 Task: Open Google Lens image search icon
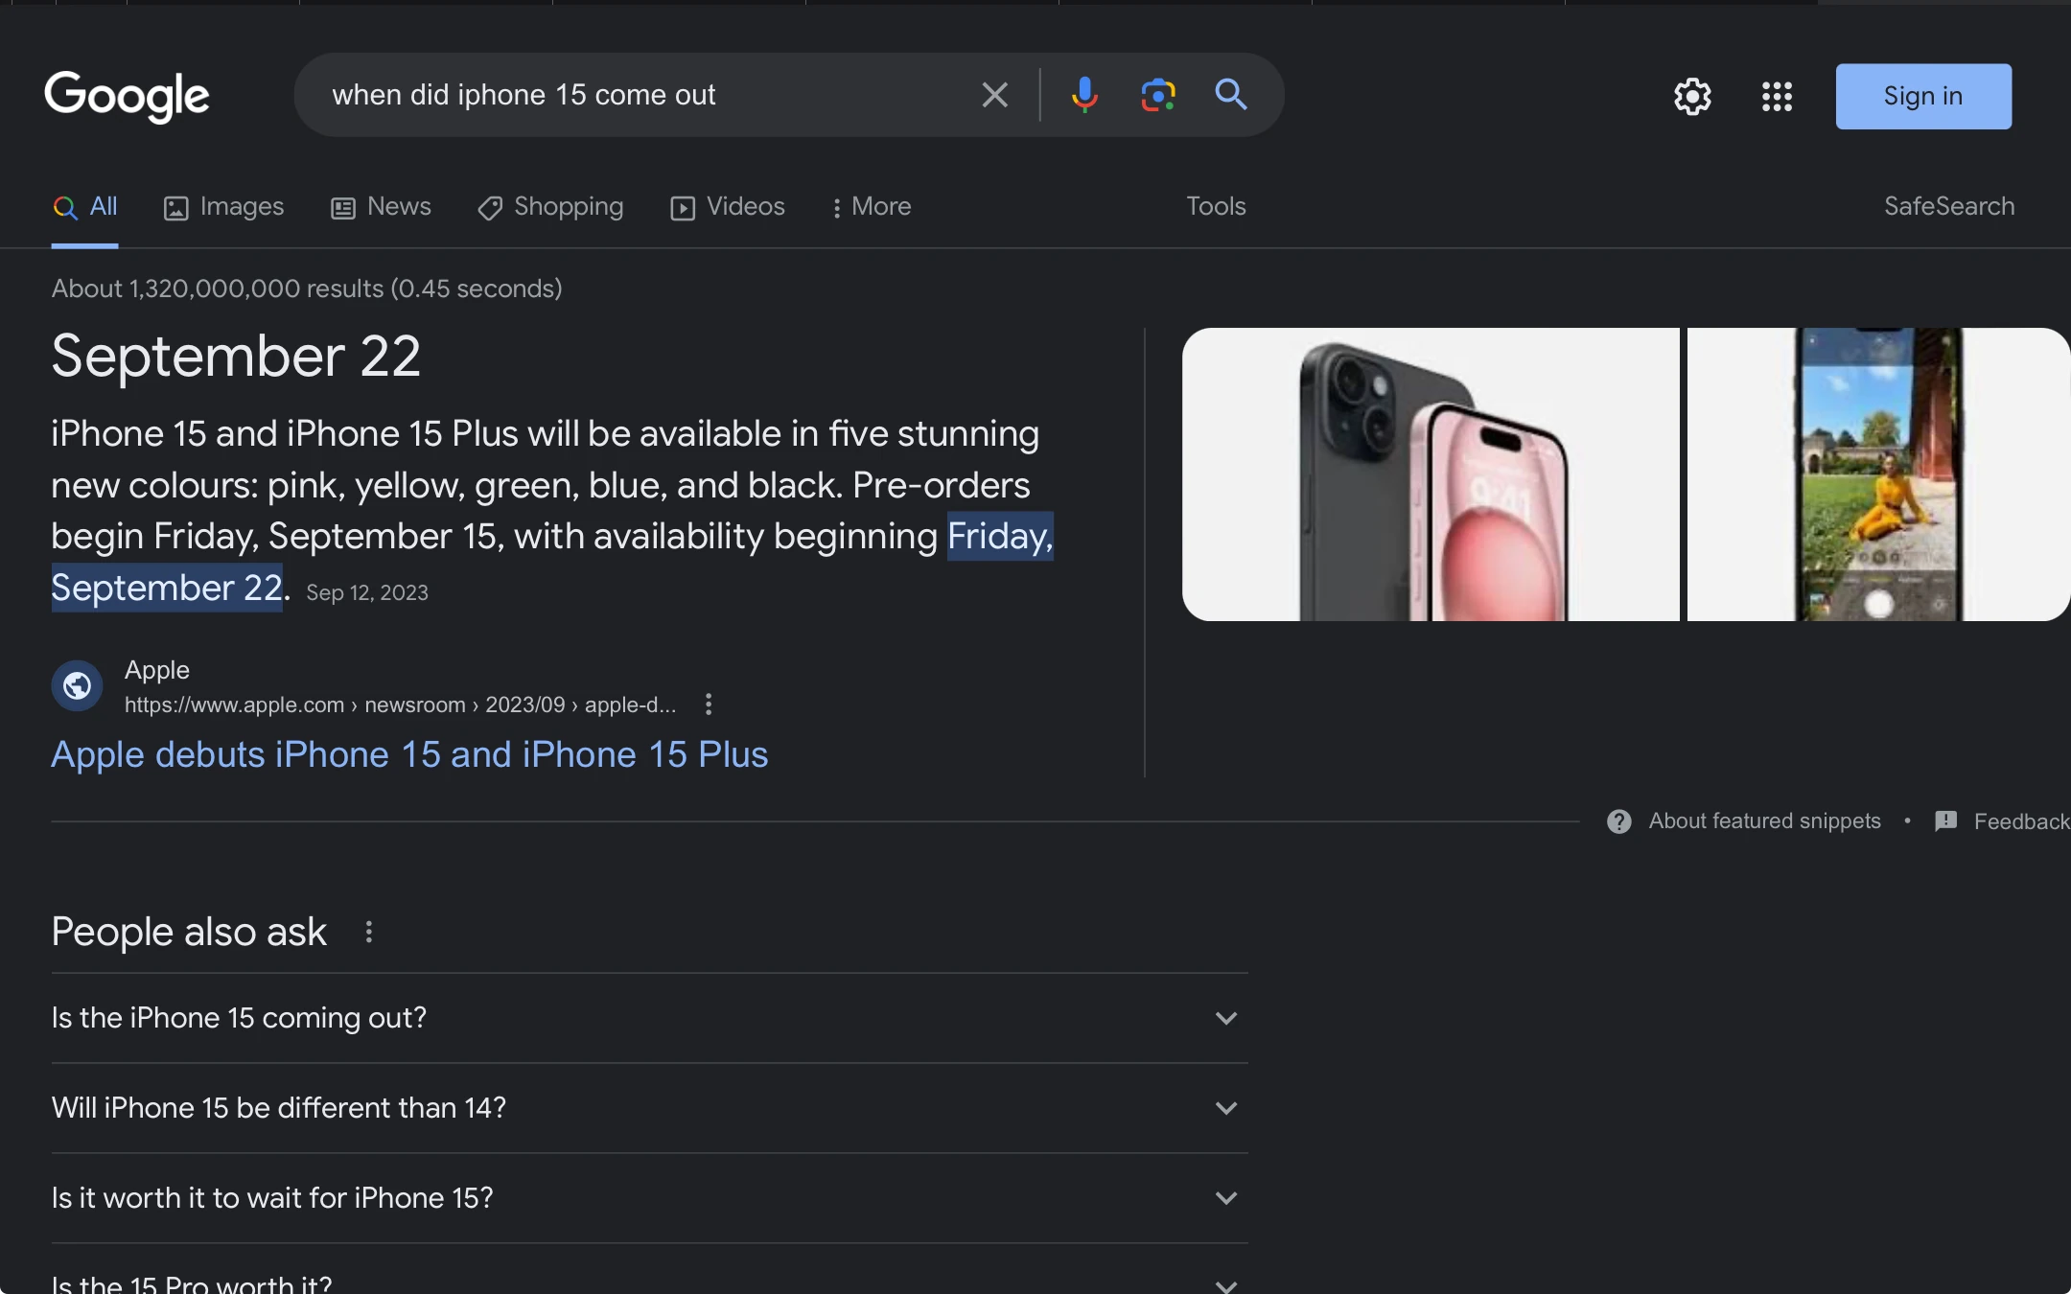click(x=1157, y=95)
